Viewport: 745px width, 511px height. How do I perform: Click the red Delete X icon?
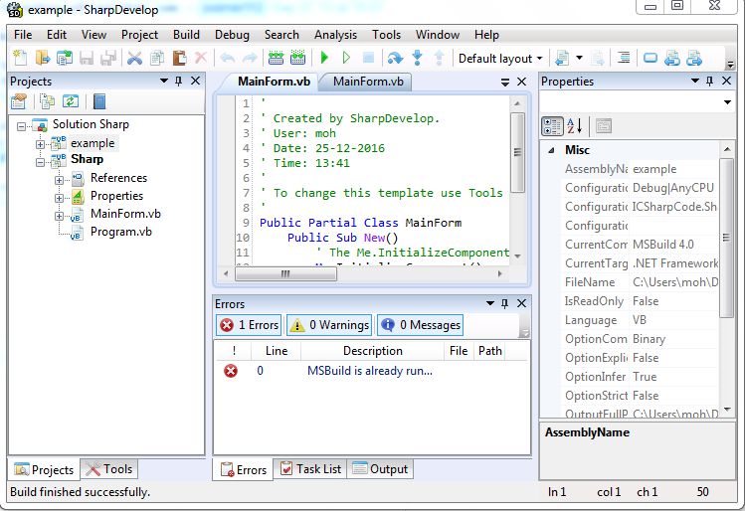[201, 58]
